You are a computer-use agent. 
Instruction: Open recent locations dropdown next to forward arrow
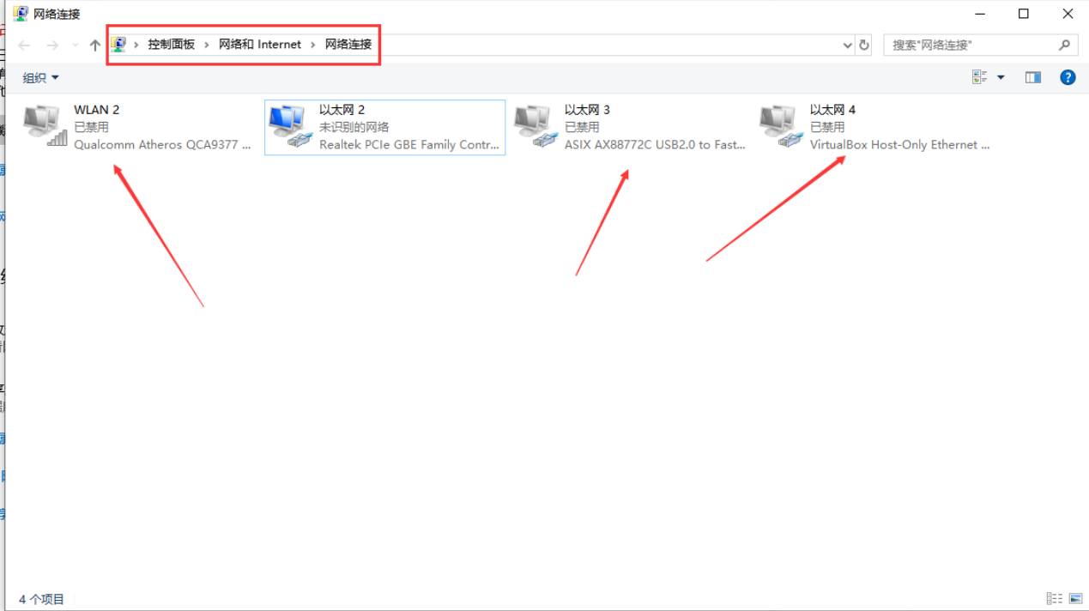pyautogui.click(x=75, y=45)
